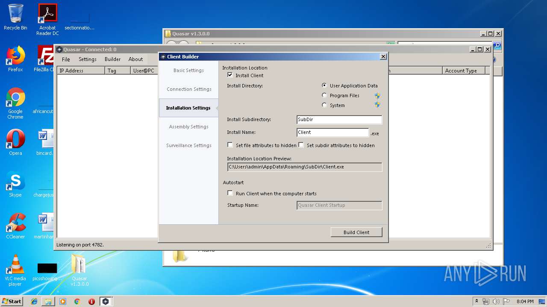Open the CCleaner desktop shortcut

(15, 226)
